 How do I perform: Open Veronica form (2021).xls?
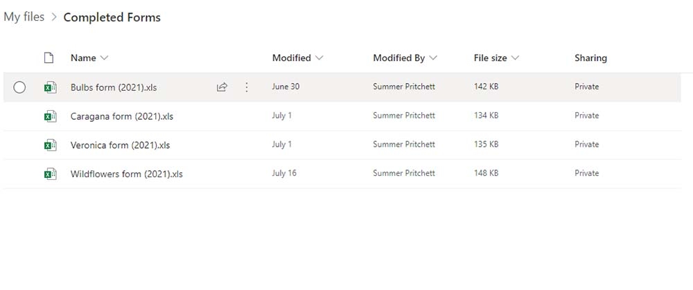[120, 145]
